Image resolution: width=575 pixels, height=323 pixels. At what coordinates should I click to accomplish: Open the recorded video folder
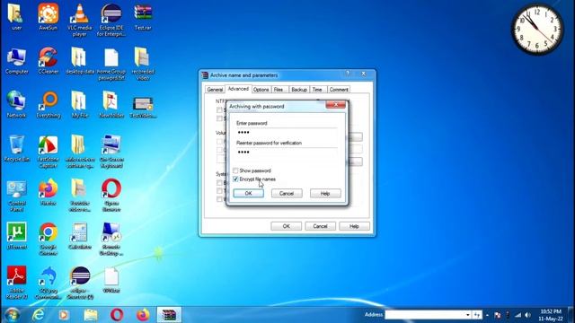[x=143, y=64]
